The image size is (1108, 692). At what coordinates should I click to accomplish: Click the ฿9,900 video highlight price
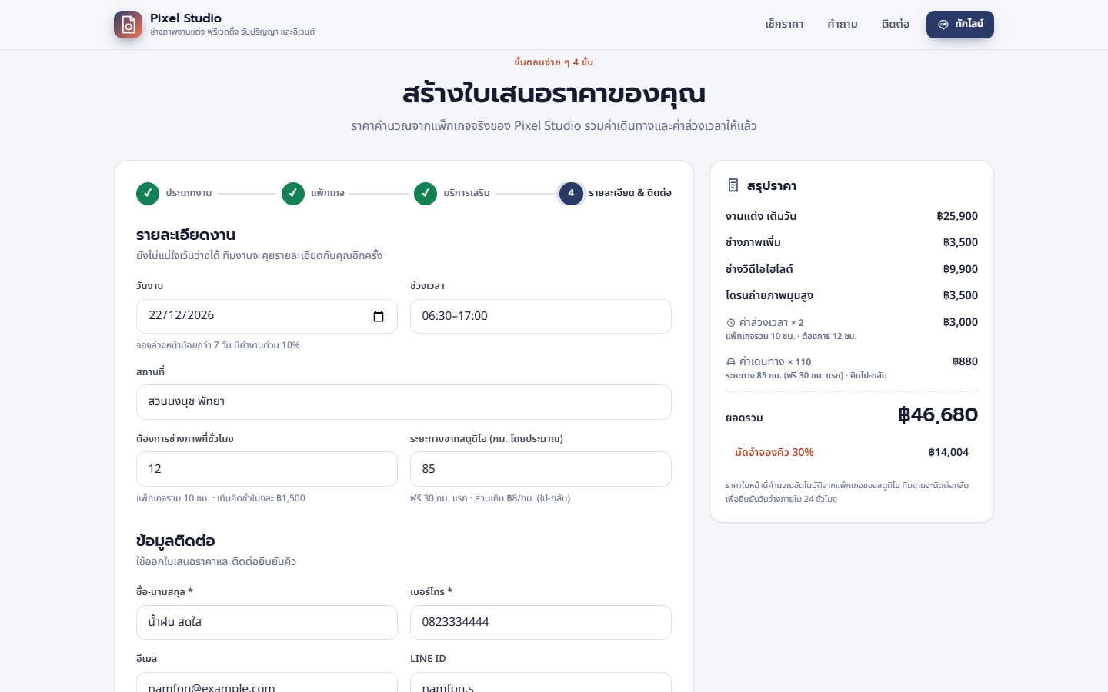click(960, 269)
